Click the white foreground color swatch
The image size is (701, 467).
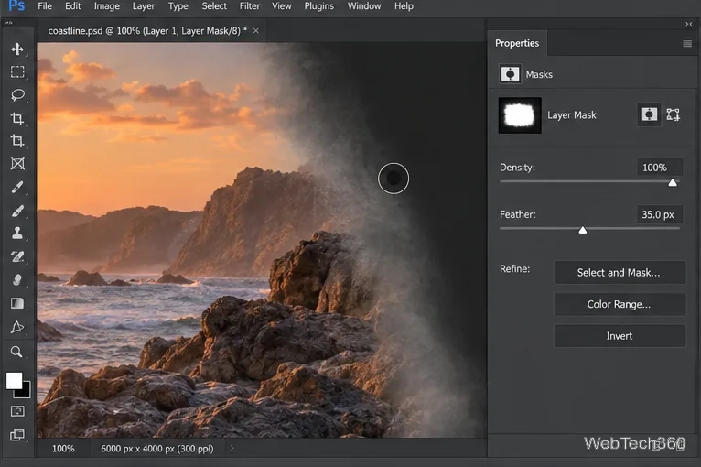tap(14, 381)
